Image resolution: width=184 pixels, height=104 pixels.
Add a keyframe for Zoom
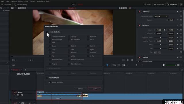(177, 30)
